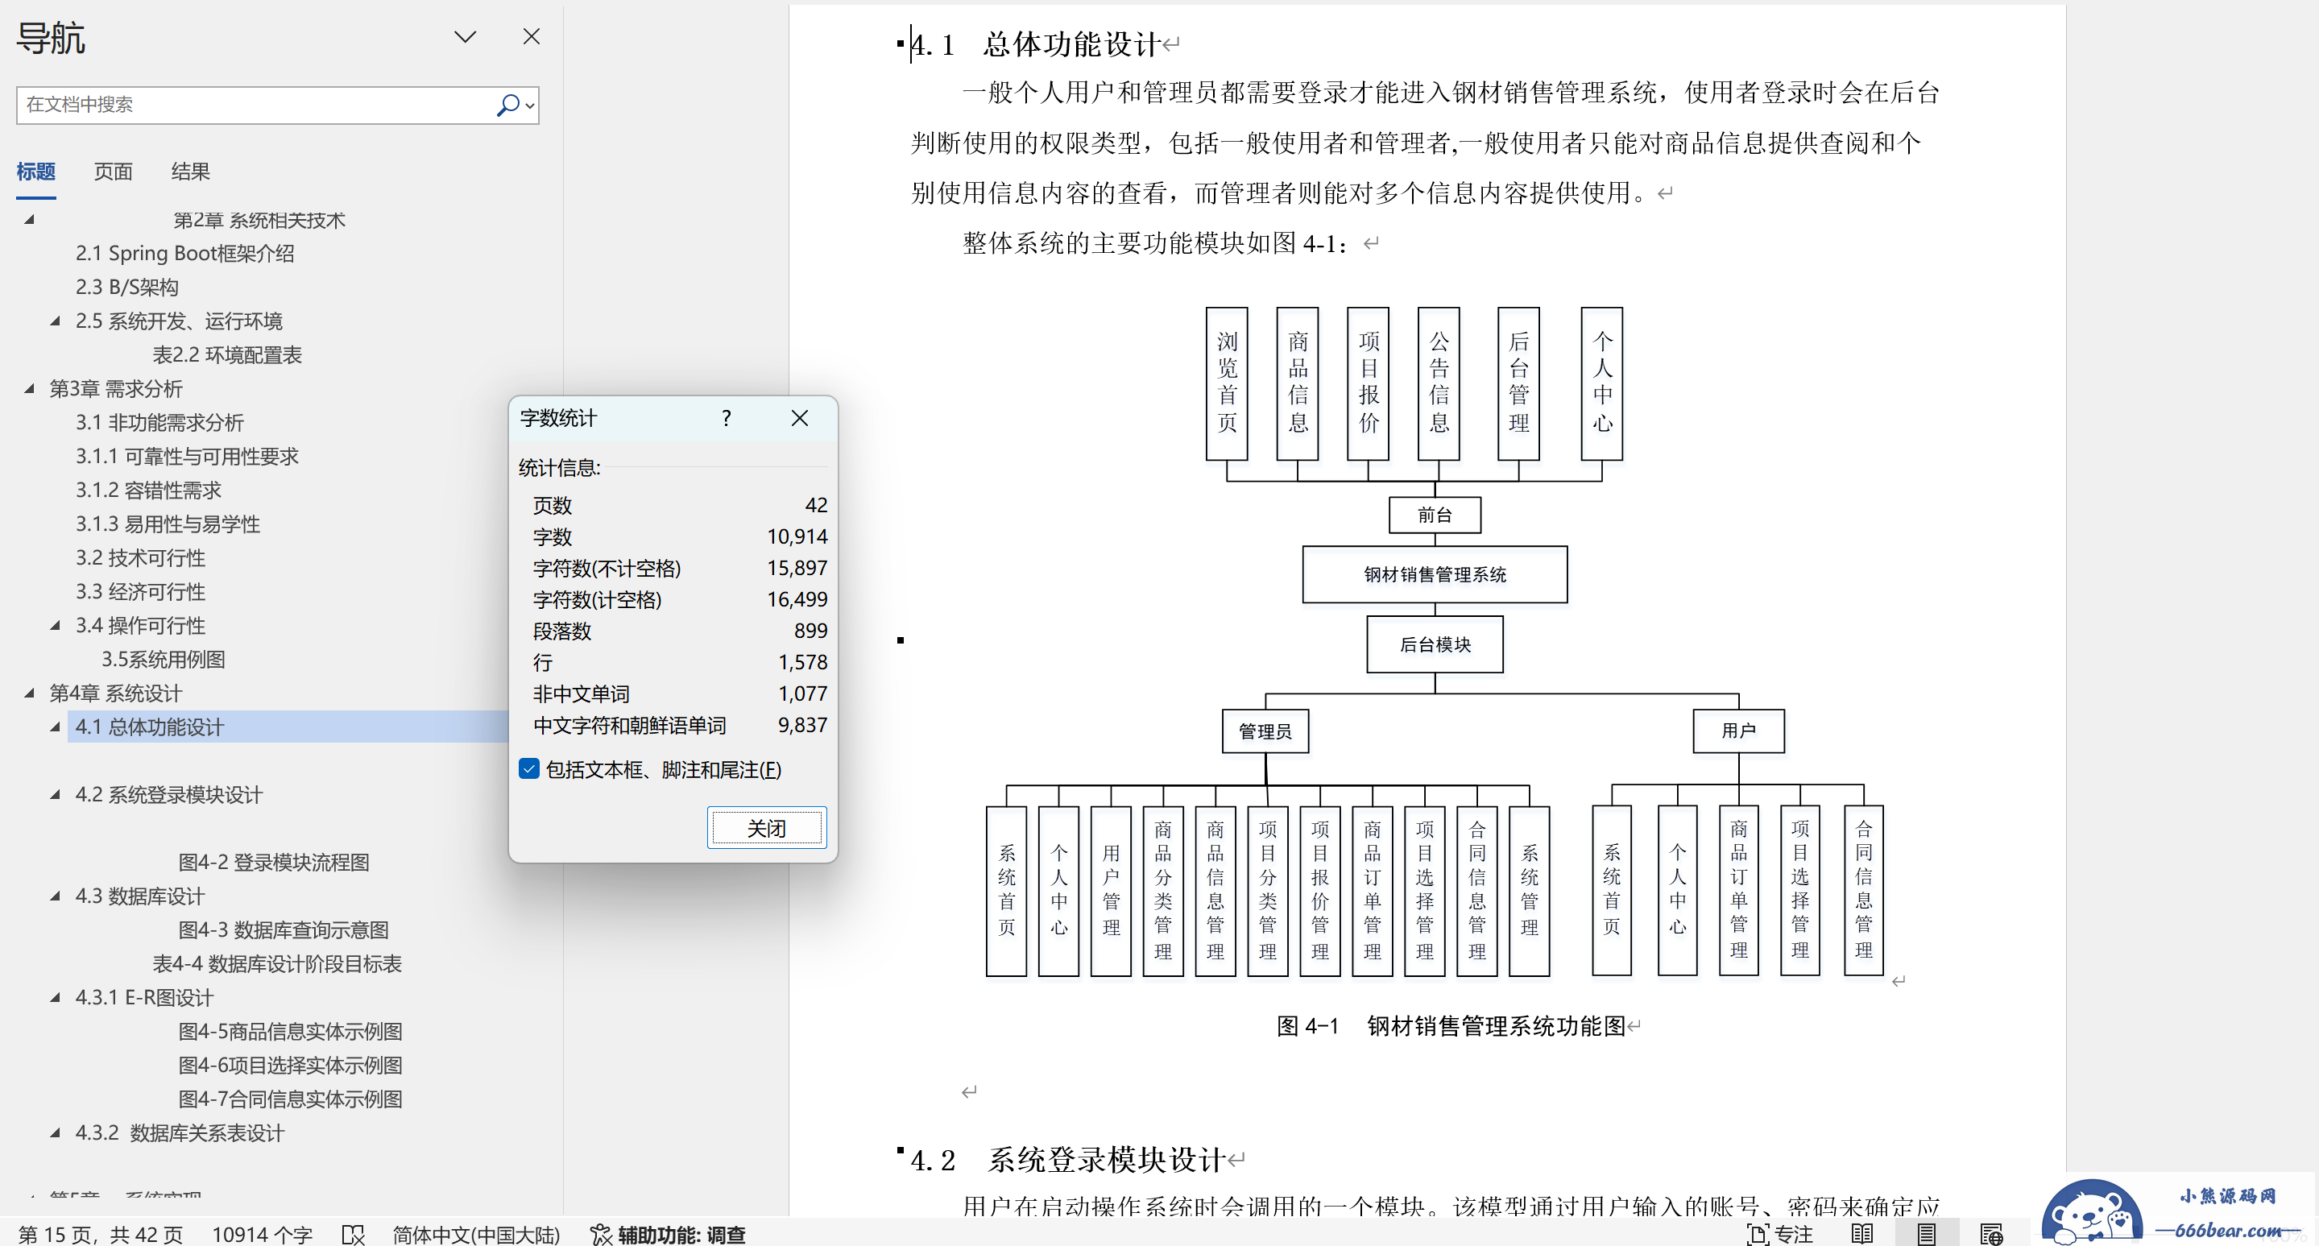Collapse the 4.1 总体功能设计 heading

[x=56, y=726]
